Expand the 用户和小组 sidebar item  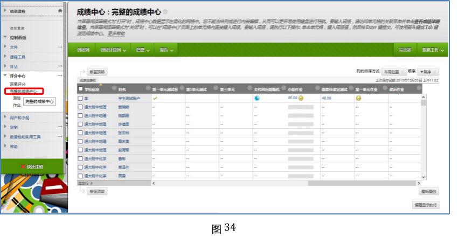coord(5,117)
